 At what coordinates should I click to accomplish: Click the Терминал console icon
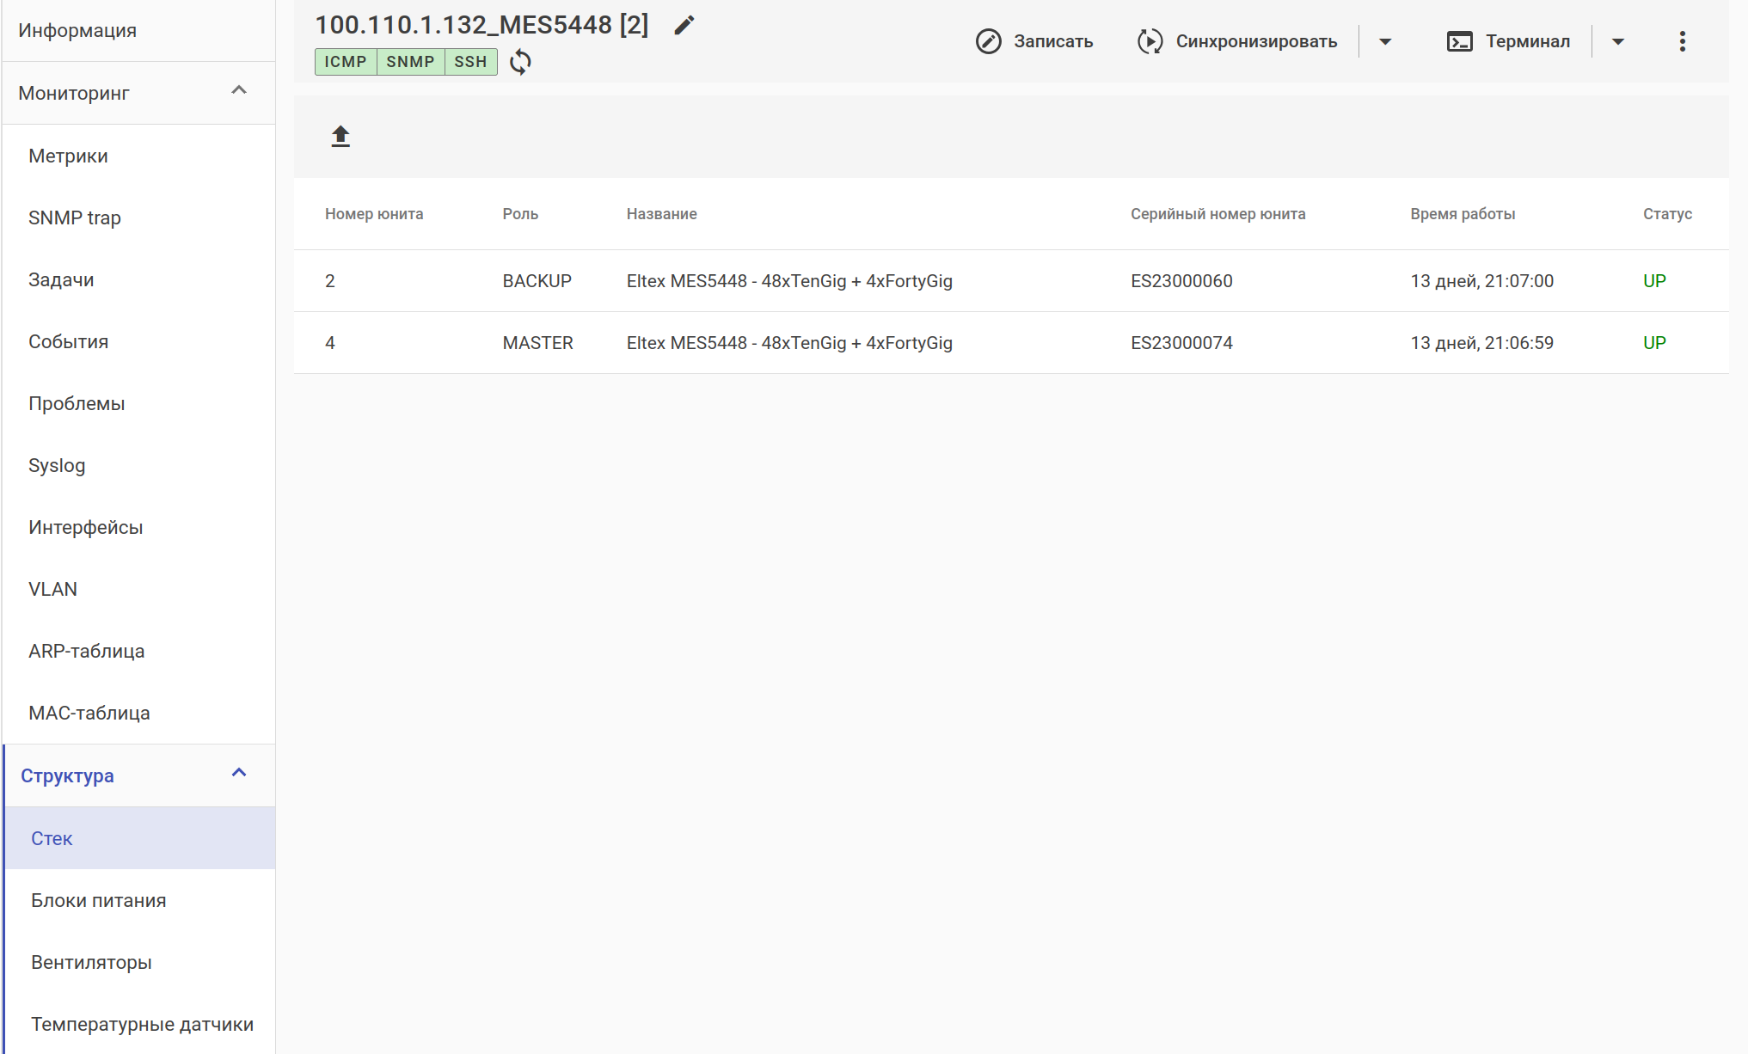1459,41
